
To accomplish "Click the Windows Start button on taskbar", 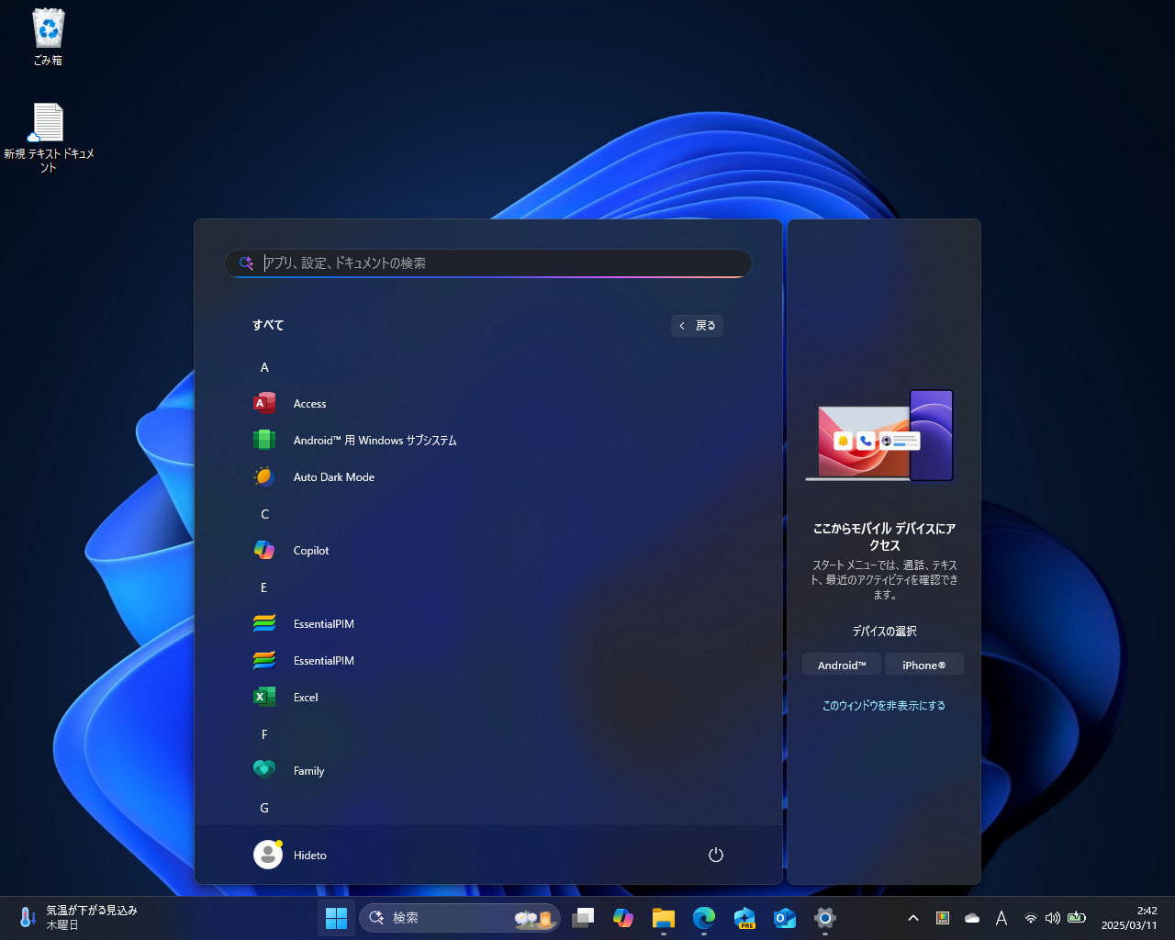I will coord(337,918).
